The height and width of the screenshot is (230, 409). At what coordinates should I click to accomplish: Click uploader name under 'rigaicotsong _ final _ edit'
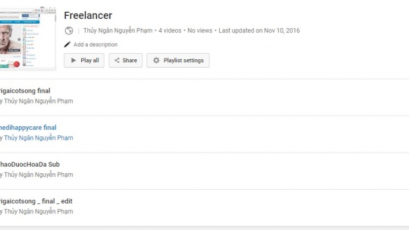click(38, 211)
